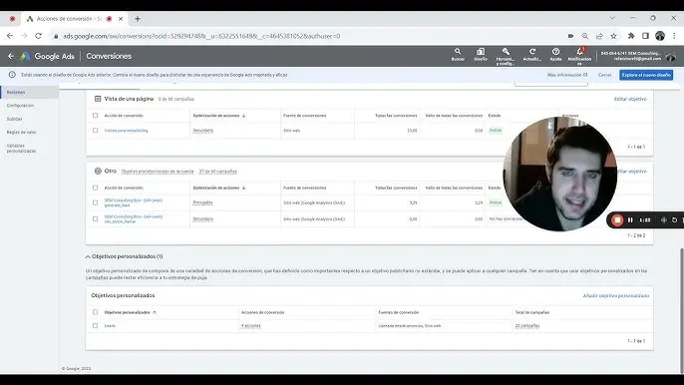Check the clic_boton_llamar conversion row

95,219
